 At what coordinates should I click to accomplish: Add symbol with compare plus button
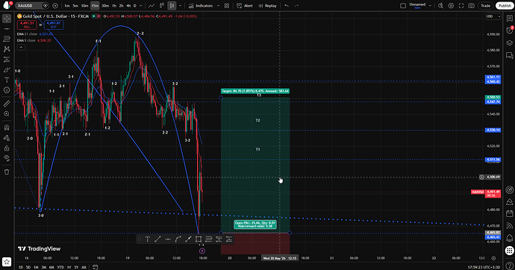(55, 5)
